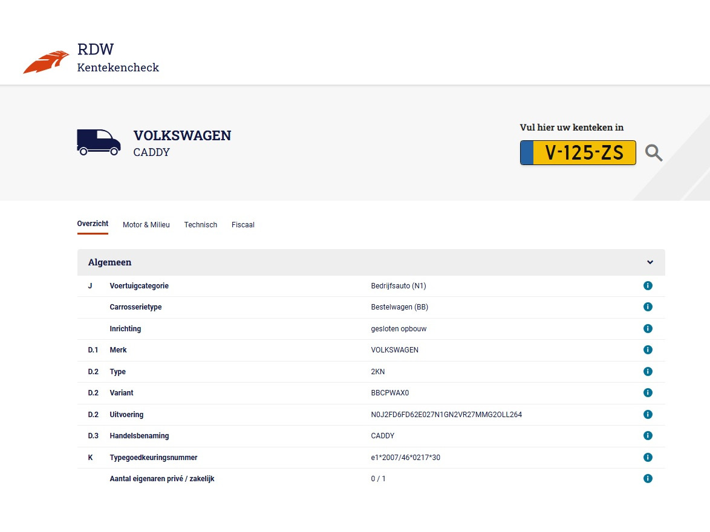Click the Carrosserietype label
The image size is (710, 532).
[135, 308]
